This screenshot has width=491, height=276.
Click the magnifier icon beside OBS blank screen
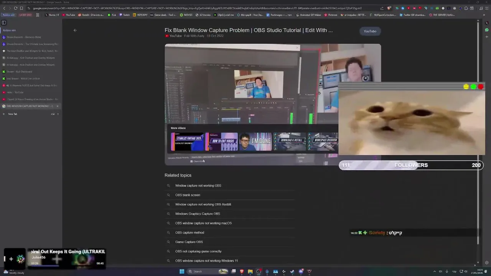coord(168,195)
